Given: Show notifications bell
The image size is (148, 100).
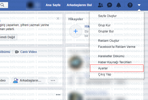Looking at the screenshot, I should (119, 5).
